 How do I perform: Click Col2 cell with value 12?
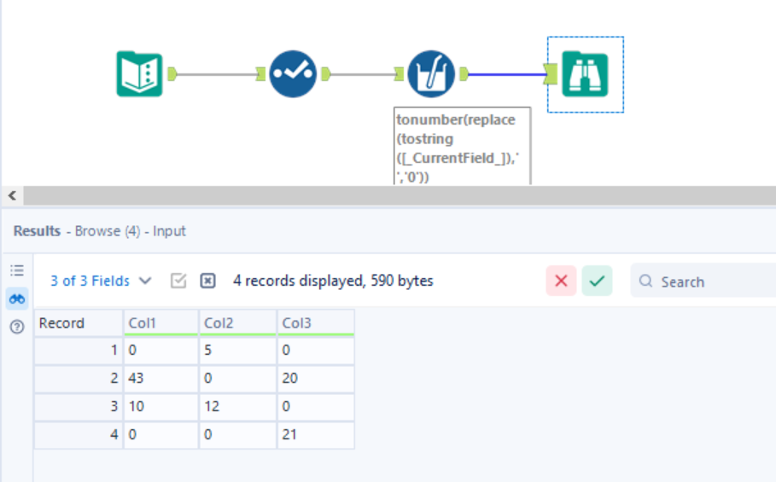(237, 407)
